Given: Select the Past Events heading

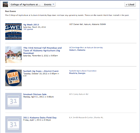Looking at the screenshot, I should pyautogui.click(x=10, y=11).
